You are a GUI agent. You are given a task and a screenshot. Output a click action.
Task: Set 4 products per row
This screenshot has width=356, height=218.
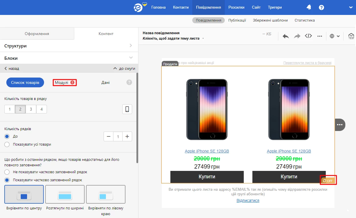[41, 109]
